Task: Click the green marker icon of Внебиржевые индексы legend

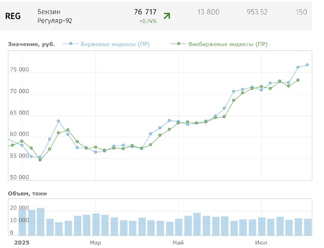Action: 179,44
